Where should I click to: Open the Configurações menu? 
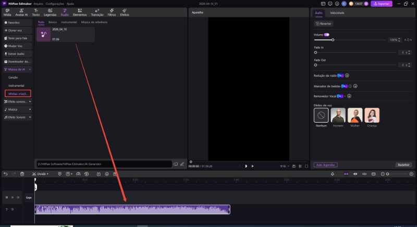[55, 4]
